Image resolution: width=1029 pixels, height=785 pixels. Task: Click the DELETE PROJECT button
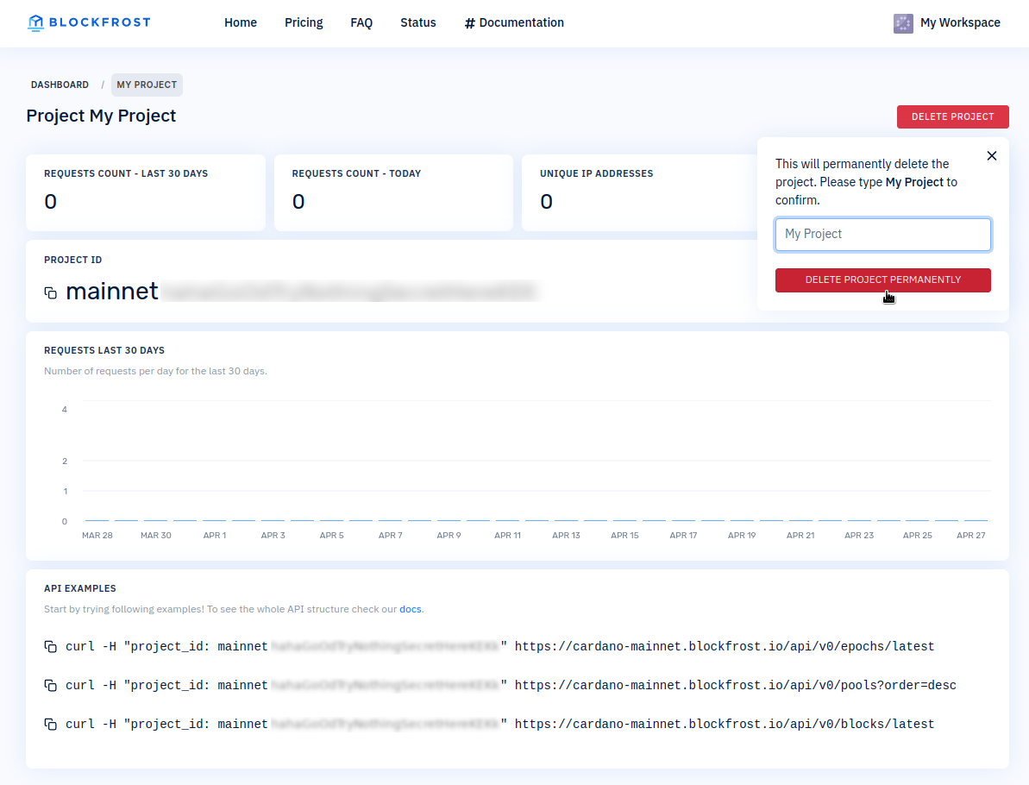click(x=952, y=116)
